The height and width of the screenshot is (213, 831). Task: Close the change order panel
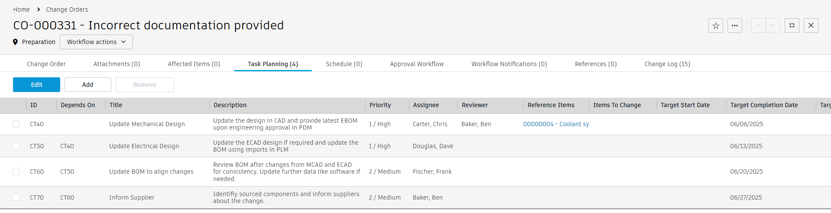pos(811,25)
